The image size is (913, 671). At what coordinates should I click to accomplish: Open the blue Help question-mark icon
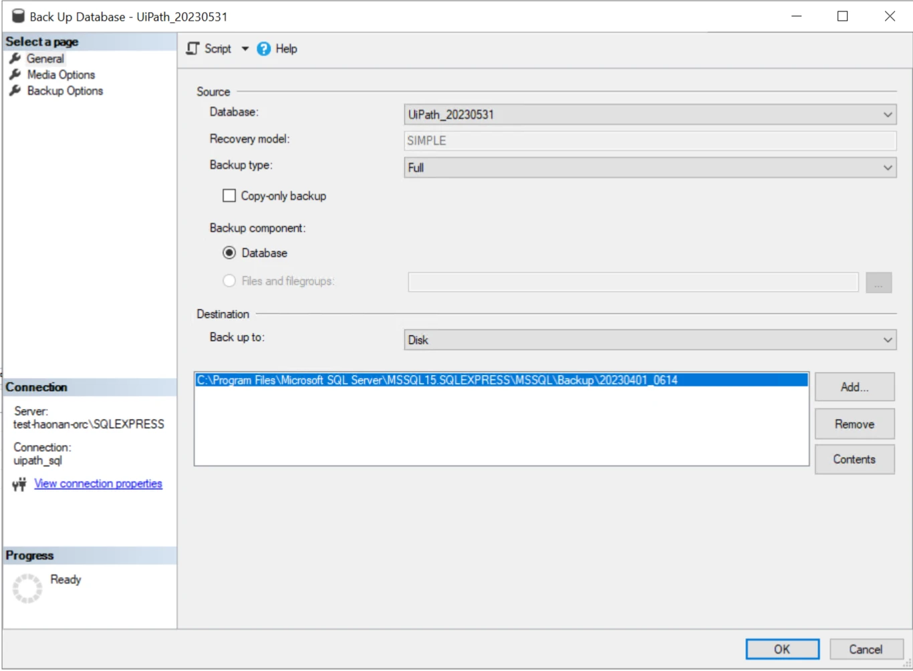264,49
